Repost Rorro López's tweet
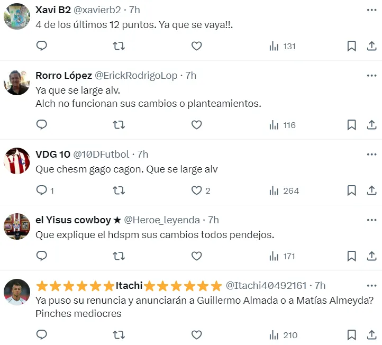This screenshot has height=345, width=382. point(119,125)
